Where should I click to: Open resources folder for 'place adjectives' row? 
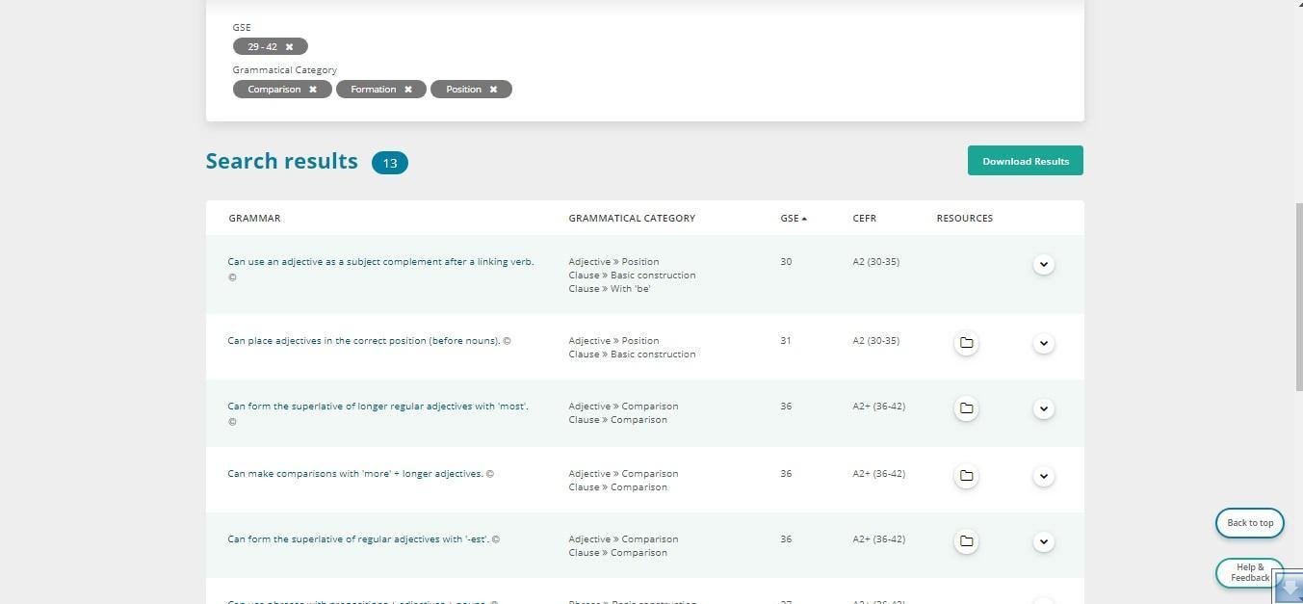[x=966, y=343]
